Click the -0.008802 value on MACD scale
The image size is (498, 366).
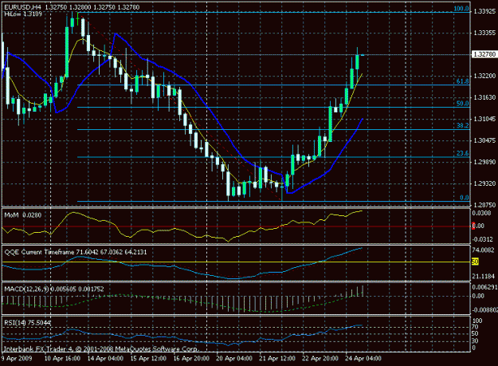(x=484, y=309)
